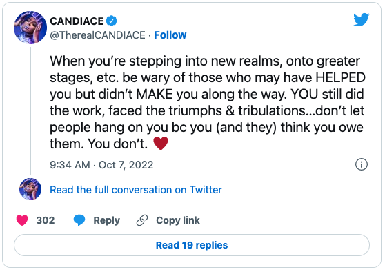This screenshot has height=272, width=385.
Task: Click the info circle icon near the timestamp
Action: pyautogui.click(x=362, y=164)
